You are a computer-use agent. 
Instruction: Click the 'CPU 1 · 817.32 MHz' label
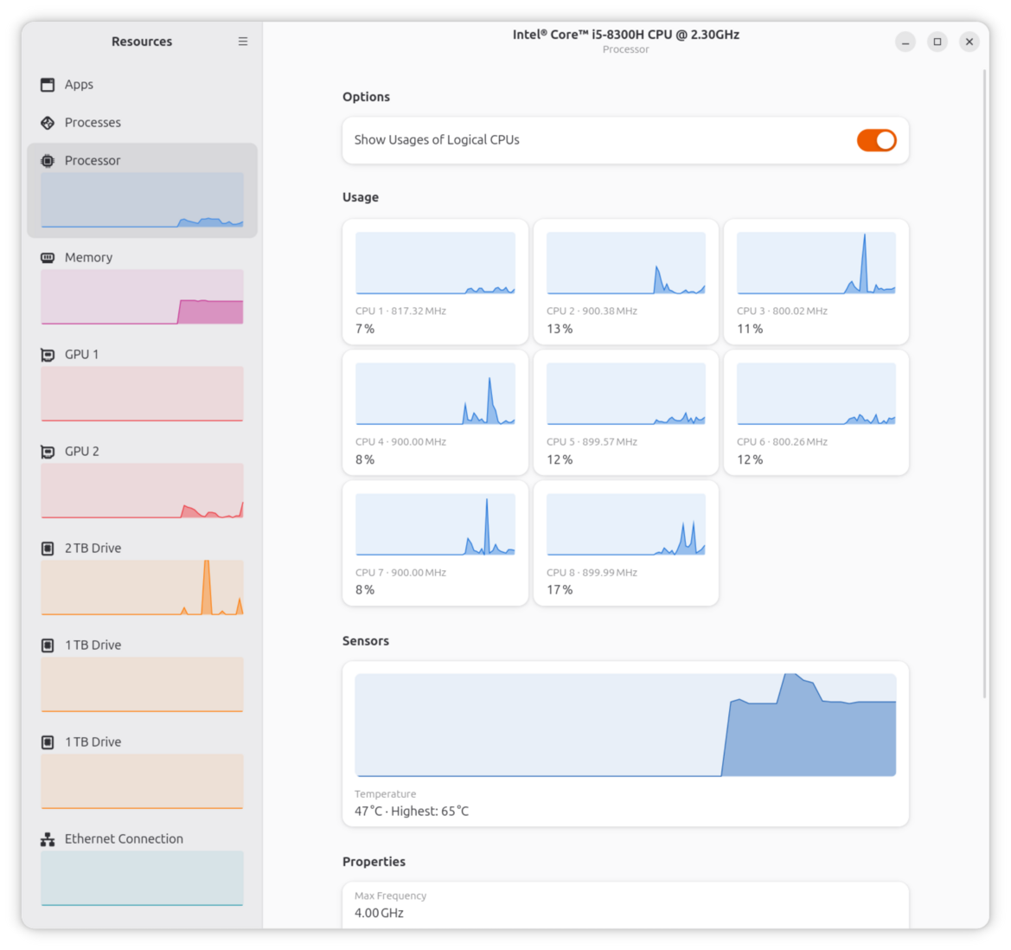pyautogui.click(x=400, y=311)
